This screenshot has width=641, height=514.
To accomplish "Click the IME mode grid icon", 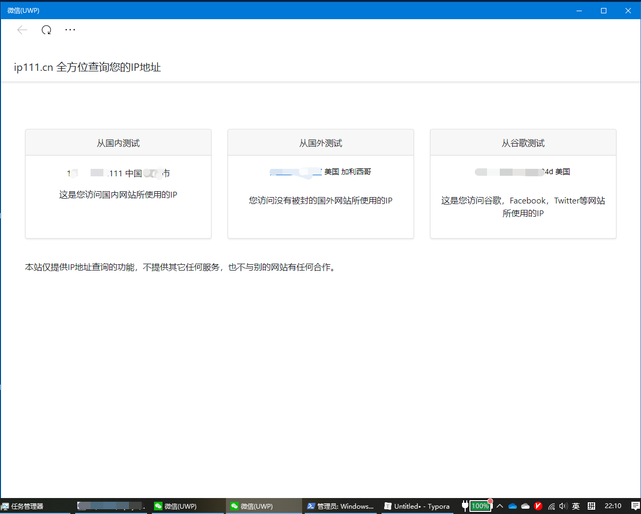I will (591, 506).
